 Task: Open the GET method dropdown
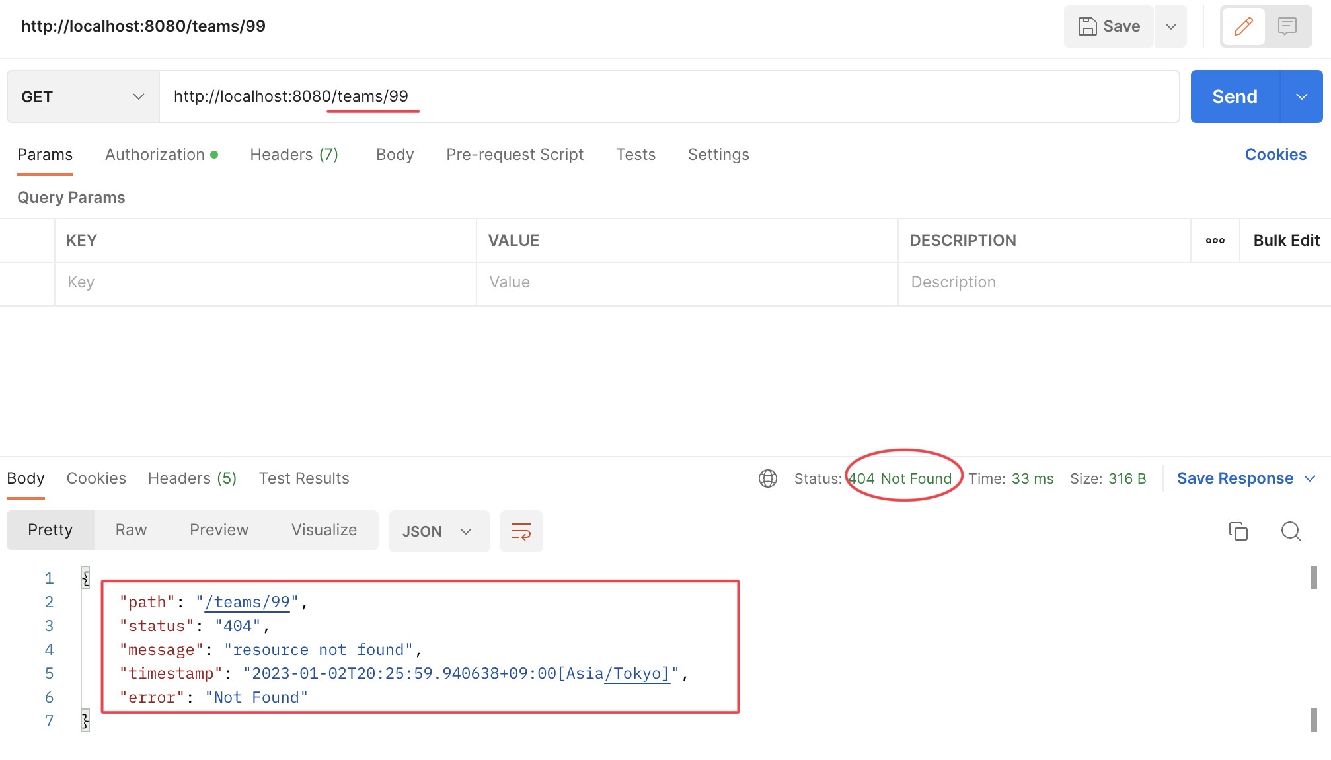click(83, 96)
